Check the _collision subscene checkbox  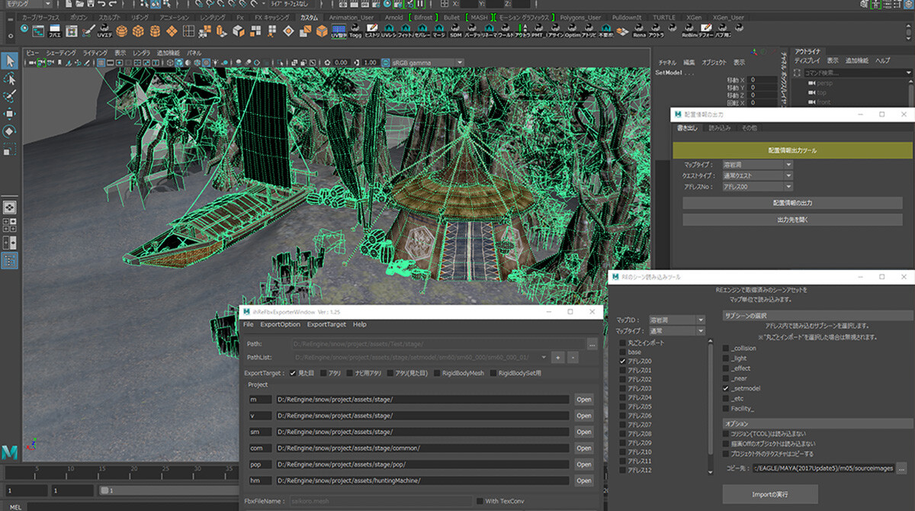(x=726, y=347)
